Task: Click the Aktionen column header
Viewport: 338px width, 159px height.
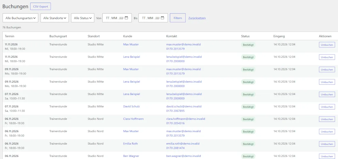Action: click(325, 36)
